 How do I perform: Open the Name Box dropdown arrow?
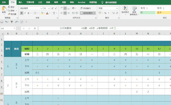point(14,28)
